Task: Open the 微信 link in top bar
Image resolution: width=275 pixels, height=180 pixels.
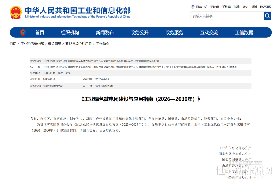Action: click(245, 7)
